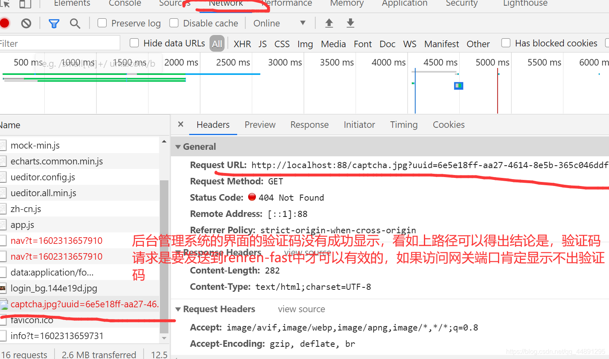Viewport: 609px width, 359px height.
Task: Enable the Disable cache checkbox
Action: 174,23
